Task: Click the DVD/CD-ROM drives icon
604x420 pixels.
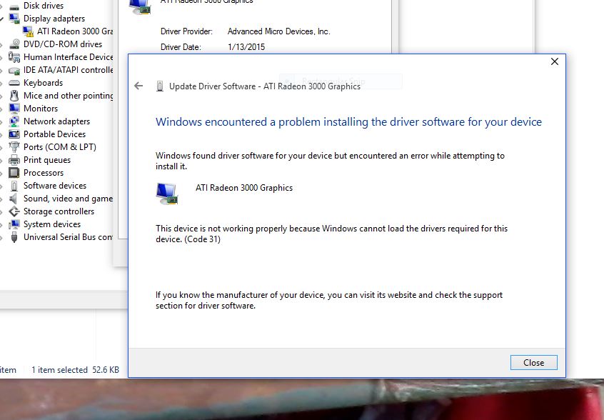Action: click(14, 44)
